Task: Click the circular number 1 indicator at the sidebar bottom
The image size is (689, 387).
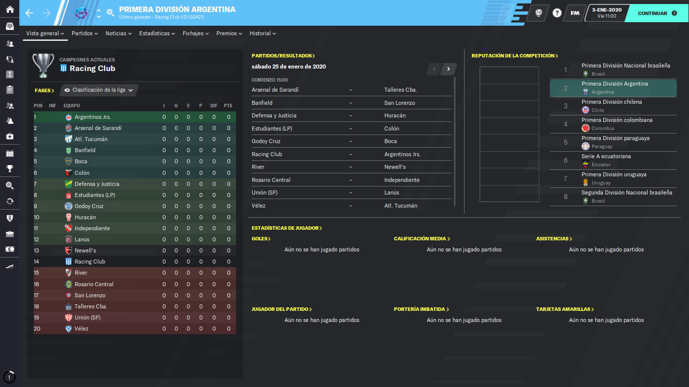Action: [9, 377]
